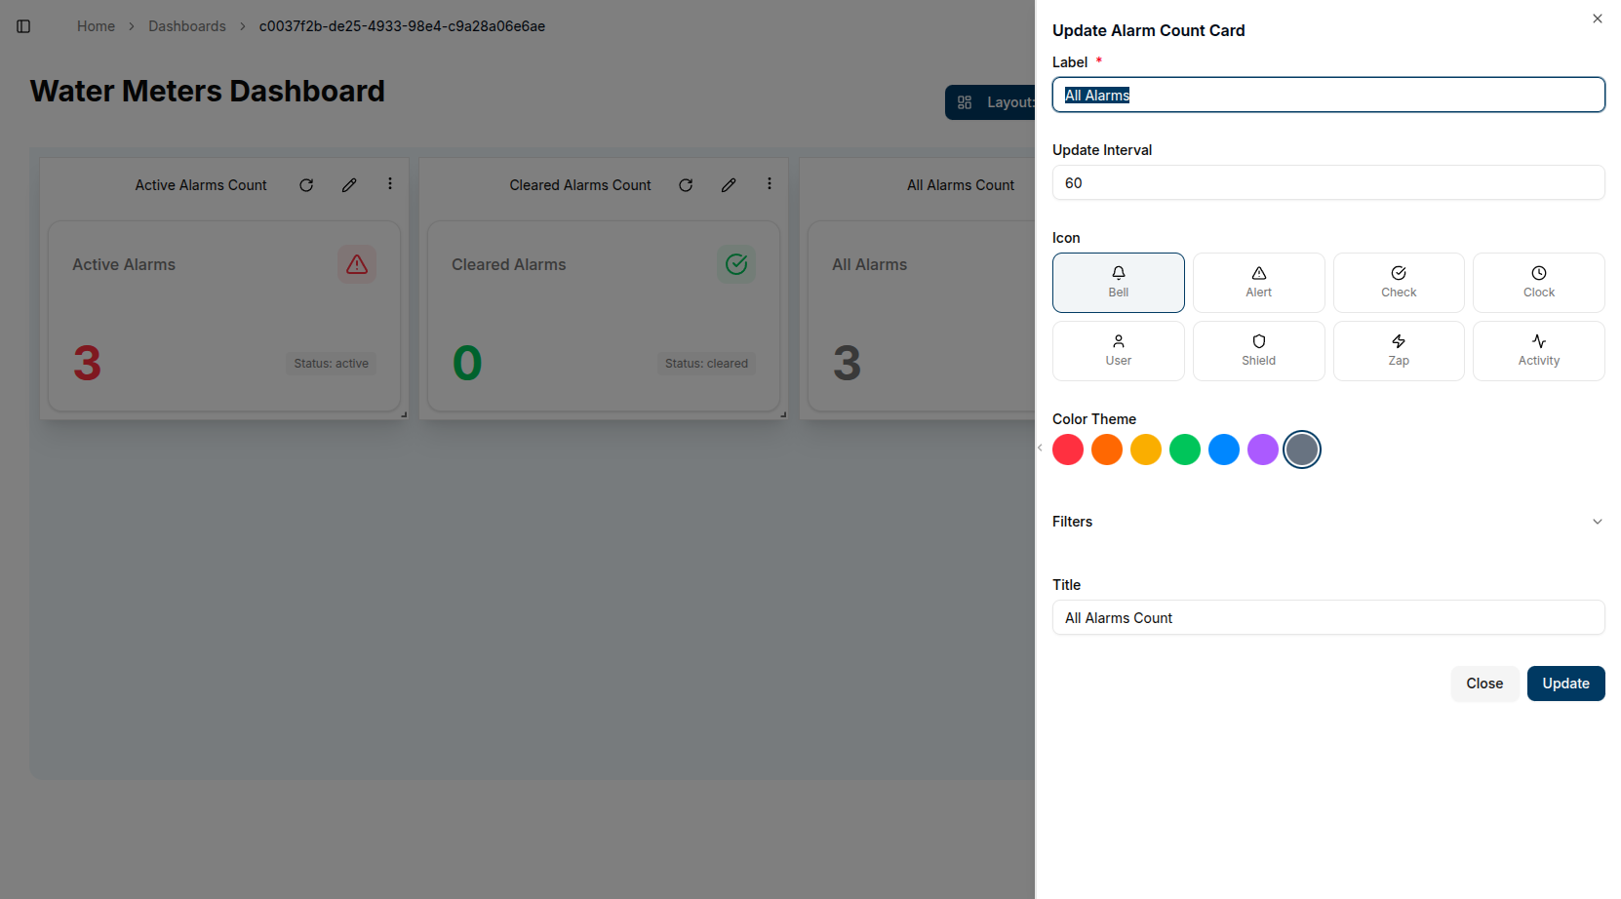This screenshot has height=899, width=1621.
Task: Select the Clock icon option
Action: coord(1538,283)
